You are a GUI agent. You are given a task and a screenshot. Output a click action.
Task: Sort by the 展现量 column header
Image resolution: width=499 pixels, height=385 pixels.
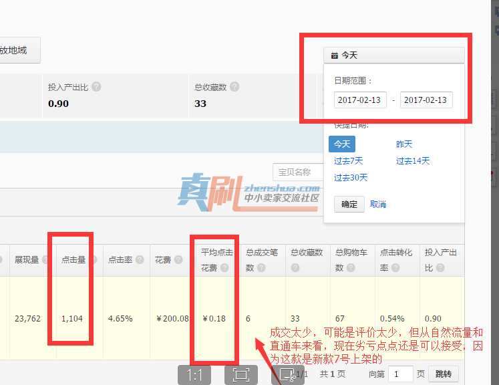click(27, 260)
